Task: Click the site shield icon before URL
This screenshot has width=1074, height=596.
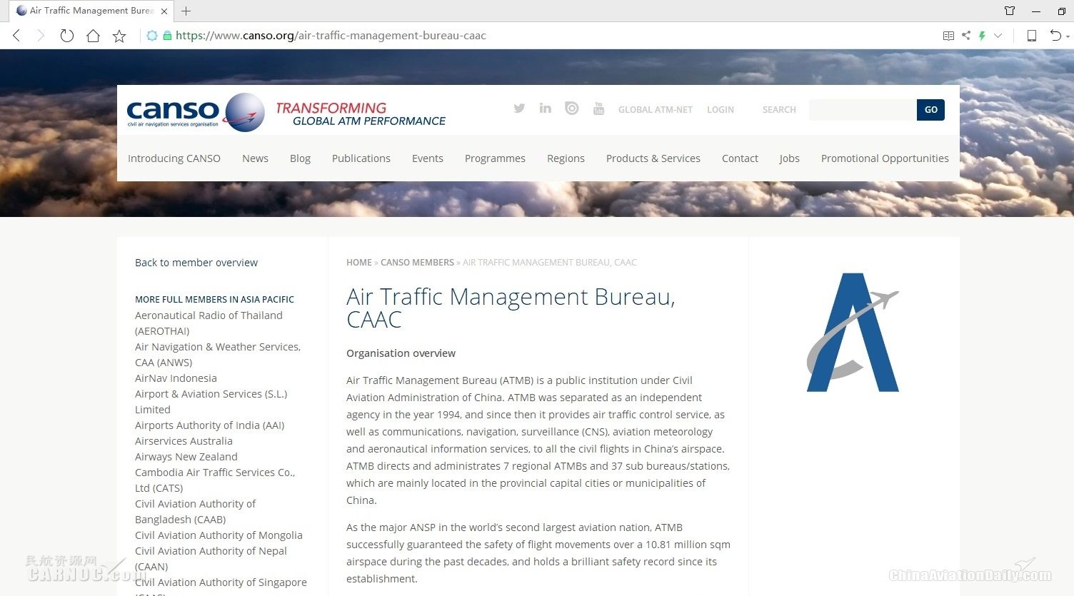Action: (x=152, y=36)
